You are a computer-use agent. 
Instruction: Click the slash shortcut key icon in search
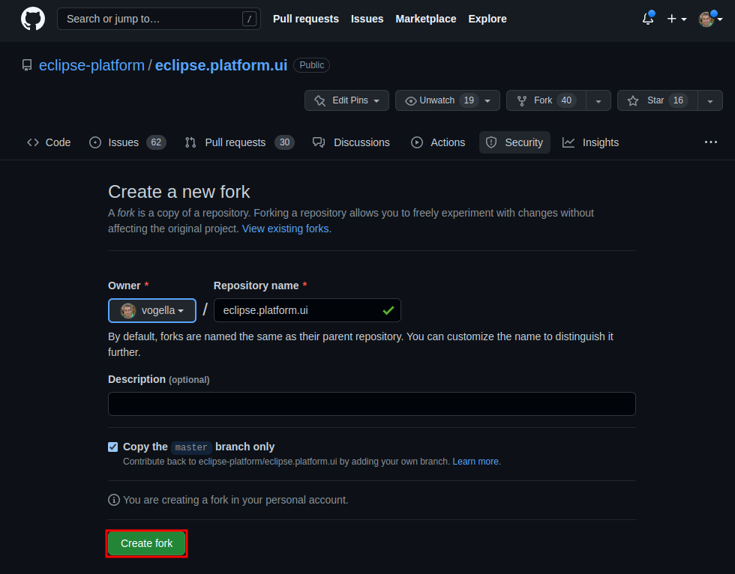(x=249, y=19)
